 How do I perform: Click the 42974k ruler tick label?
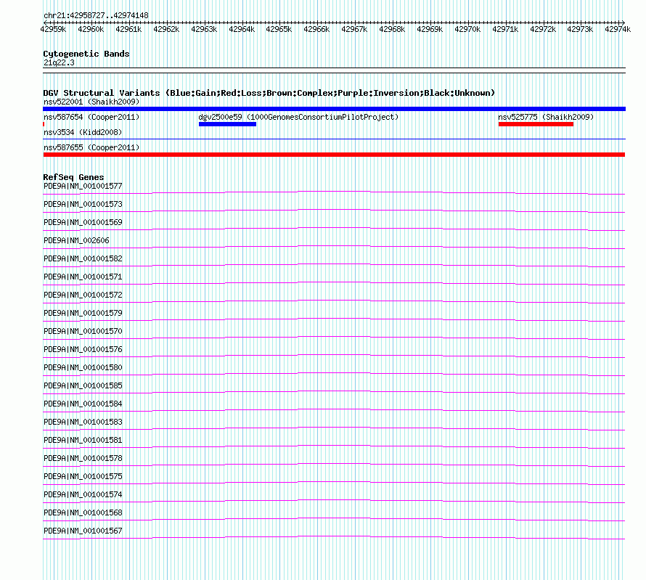(x=618, y=29)
